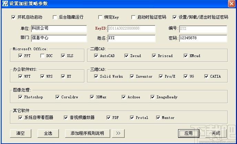Click the 清空 button
This screenshot has height=144, width=237.
tap(21, 133)
